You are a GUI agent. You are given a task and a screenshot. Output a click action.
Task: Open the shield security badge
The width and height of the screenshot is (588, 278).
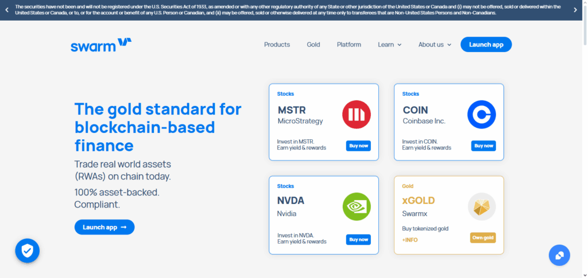(x=28, y=250)
